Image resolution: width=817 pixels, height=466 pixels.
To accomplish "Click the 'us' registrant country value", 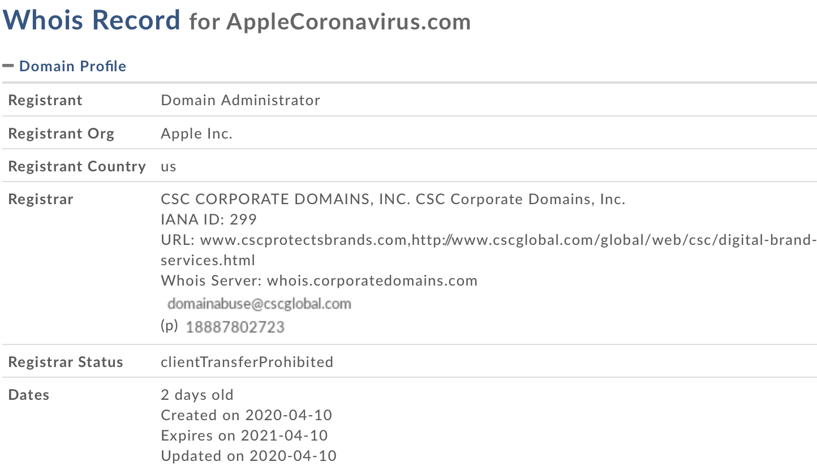I will click(169, 166).
